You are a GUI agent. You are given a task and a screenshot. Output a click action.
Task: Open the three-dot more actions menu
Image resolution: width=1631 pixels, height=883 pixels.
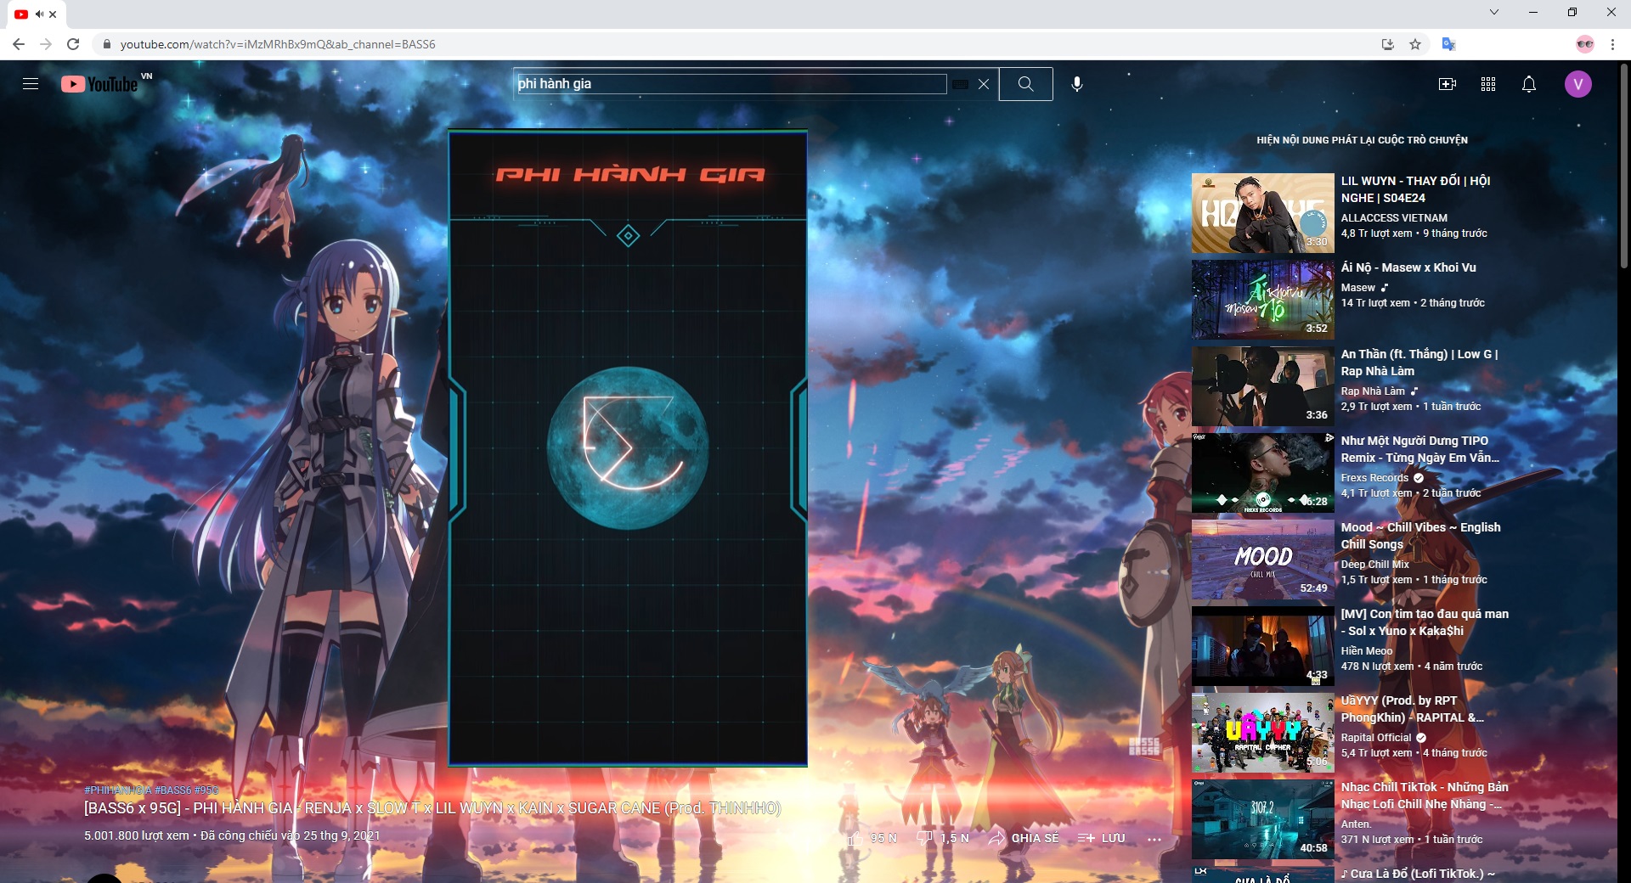[1154, 839]
